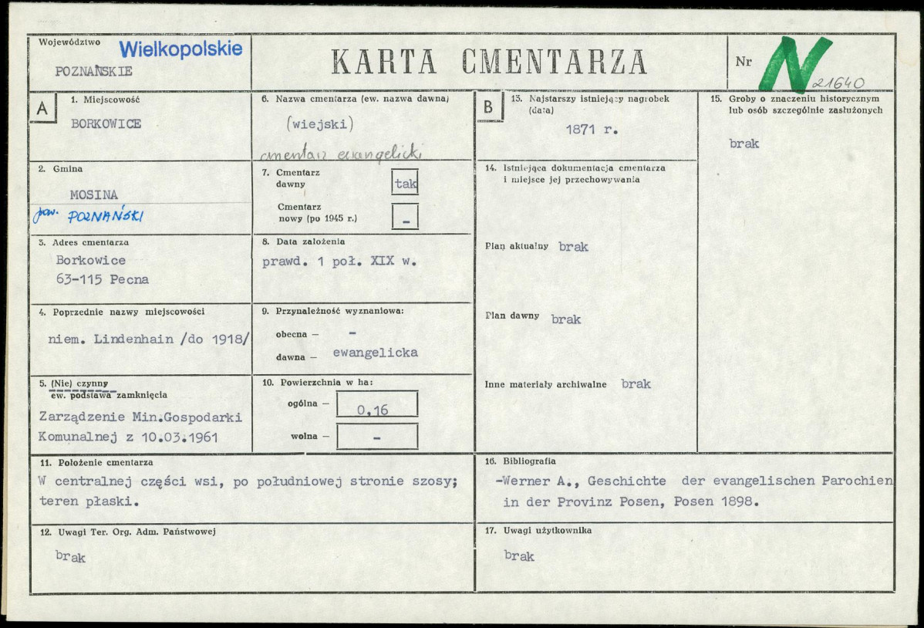Click 'brak' under field 15 Groby
This screenshot has width=924, height=628.
[x=744, y=143]
